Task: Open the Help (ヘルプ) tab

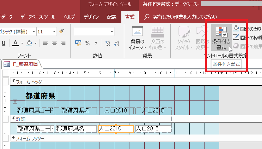Action: (69, 17)
